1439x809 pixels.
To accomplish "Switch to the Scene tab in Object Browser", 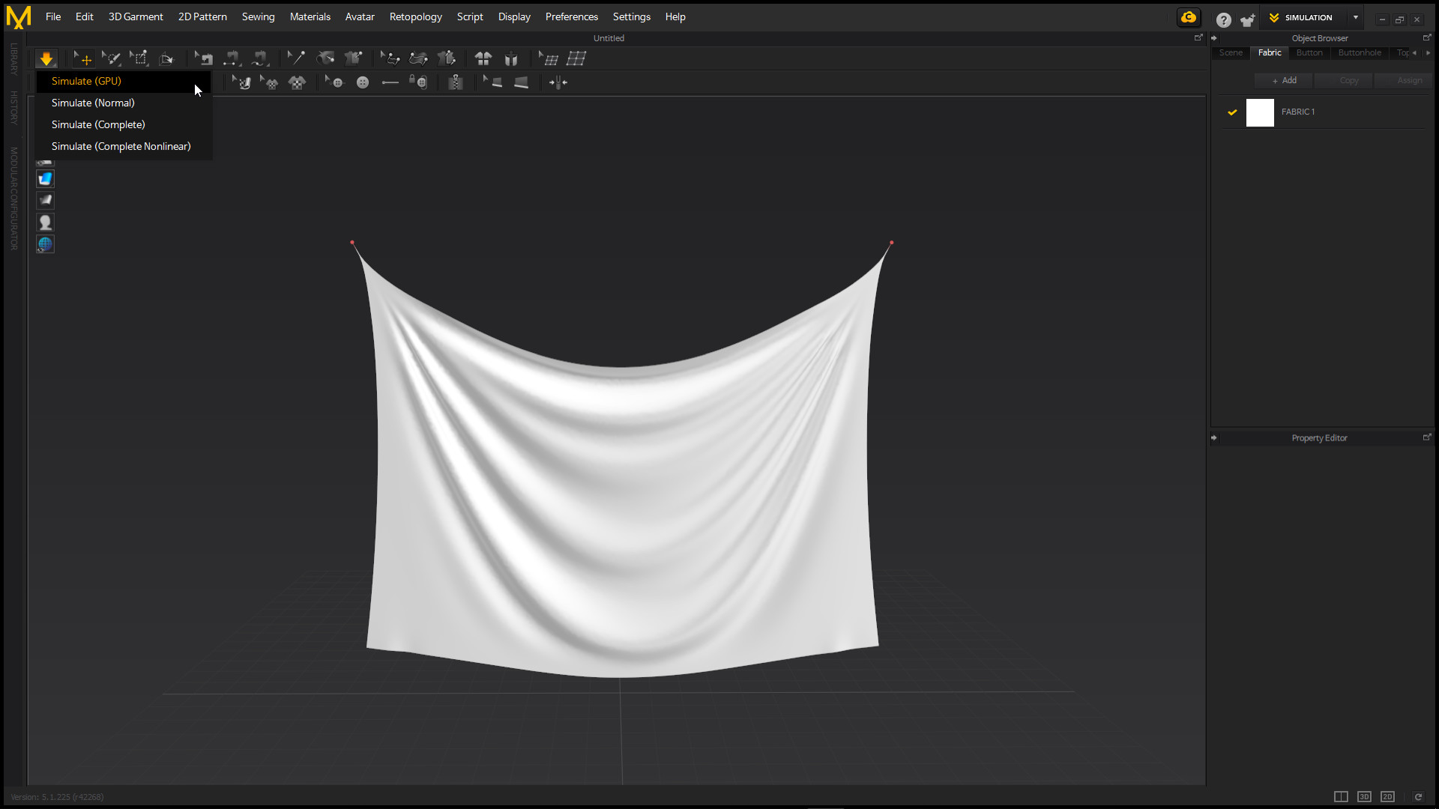I will 1231,52.
